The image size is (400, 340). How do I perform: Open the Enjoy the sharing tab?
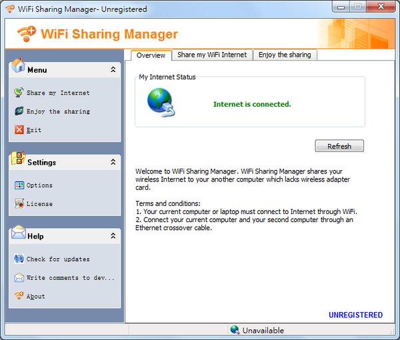(285, 55)
